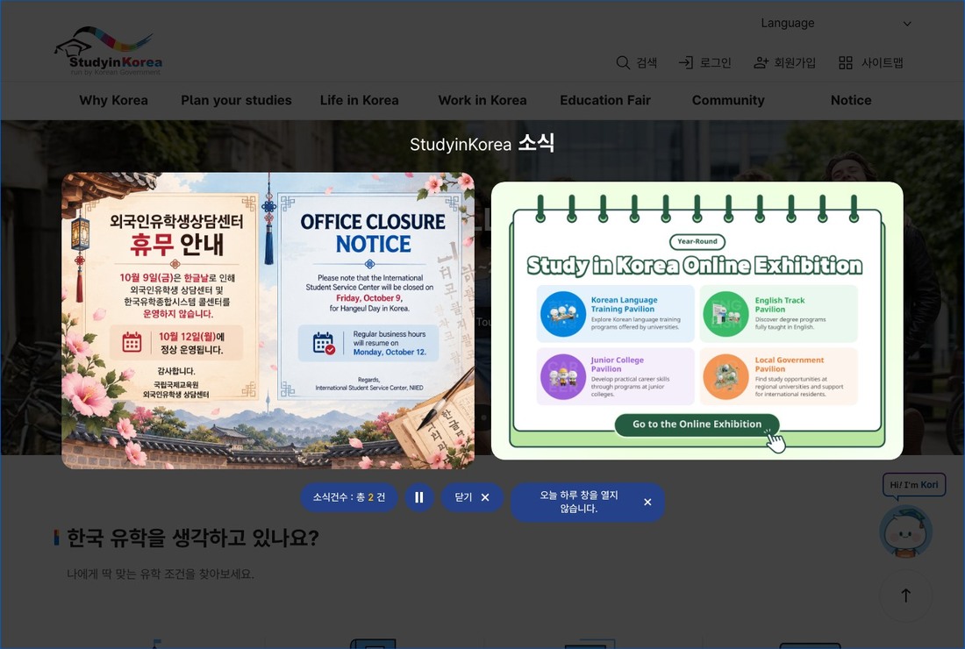The image size is (965, 649).
Task: Open the 사이트맵 sitemap link
Action: pyautogui.click(x=882, y=63)
